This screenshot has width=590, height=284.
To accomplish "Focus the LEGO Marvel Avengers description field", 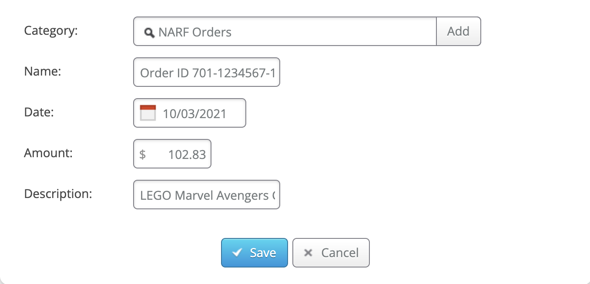I will tap(207, 195).
